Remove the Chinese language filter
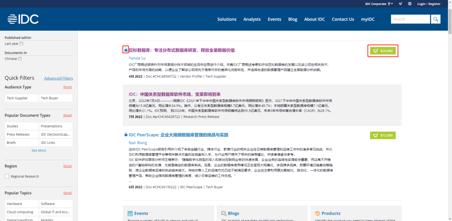This screenshot has height=221, width=452. click(20, 59)
